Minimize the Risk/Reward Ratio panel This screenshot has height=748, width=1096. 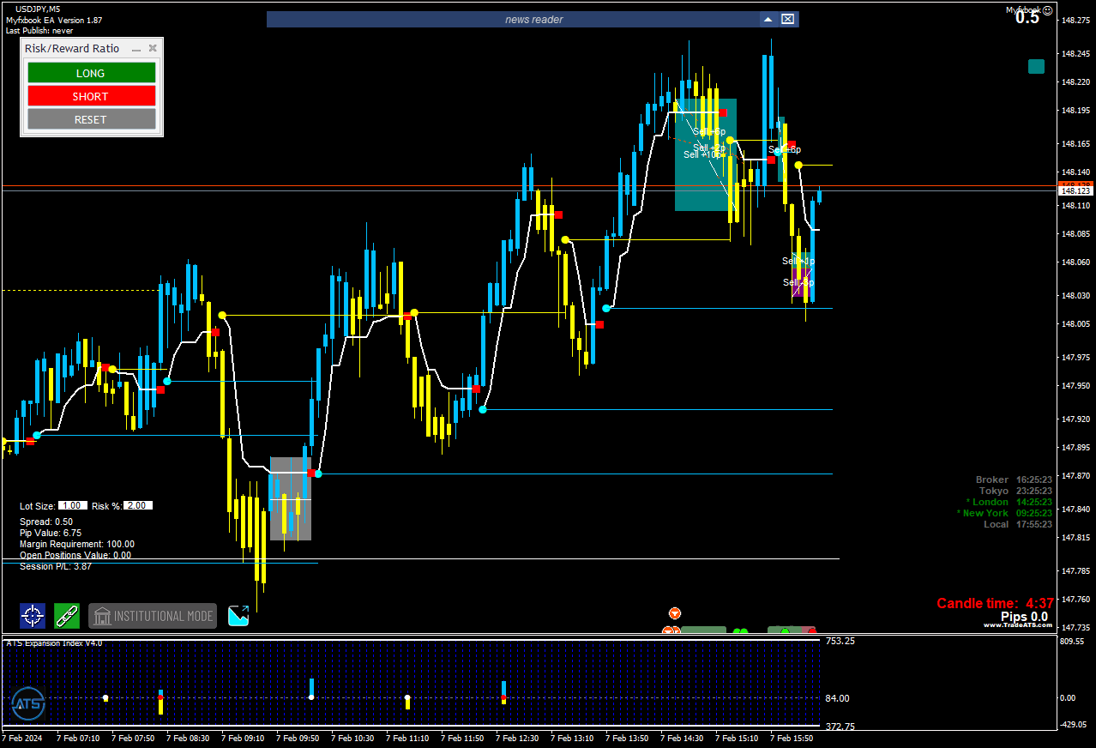pos(135,49)
